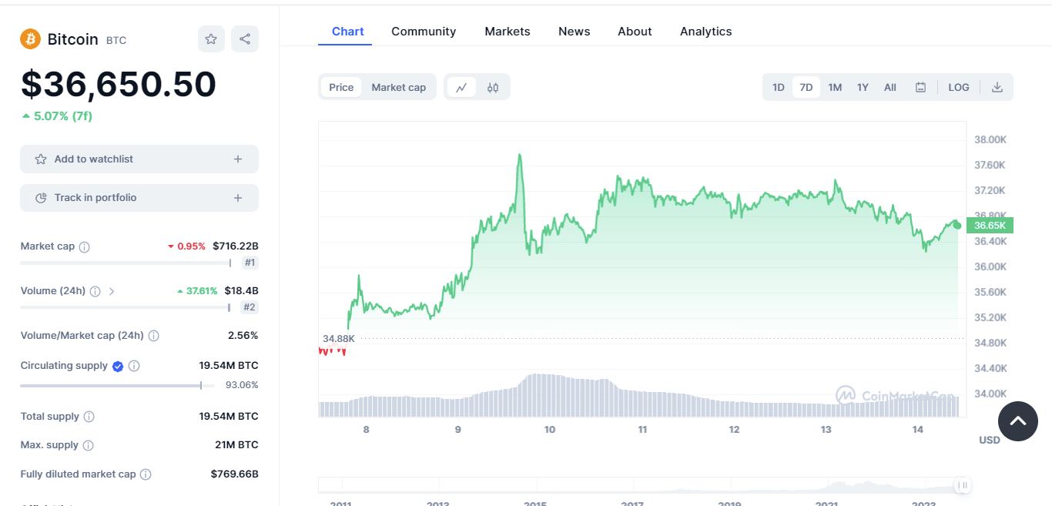Screen dimensions: 1052x506
Task: Set chart range to 1Y
Action: 863,87
